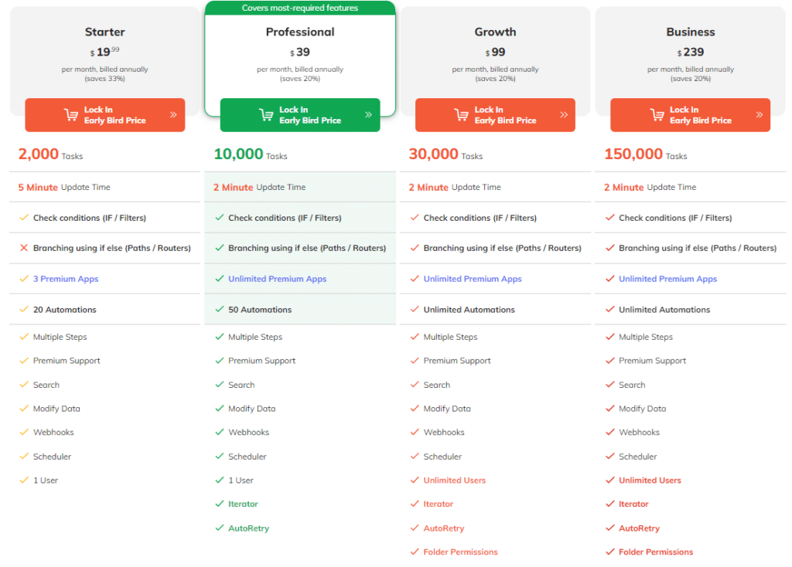Screen dimensions: 792x567
Task: Click the double-chevron arrow on Business button
Action: coord(759,115)
